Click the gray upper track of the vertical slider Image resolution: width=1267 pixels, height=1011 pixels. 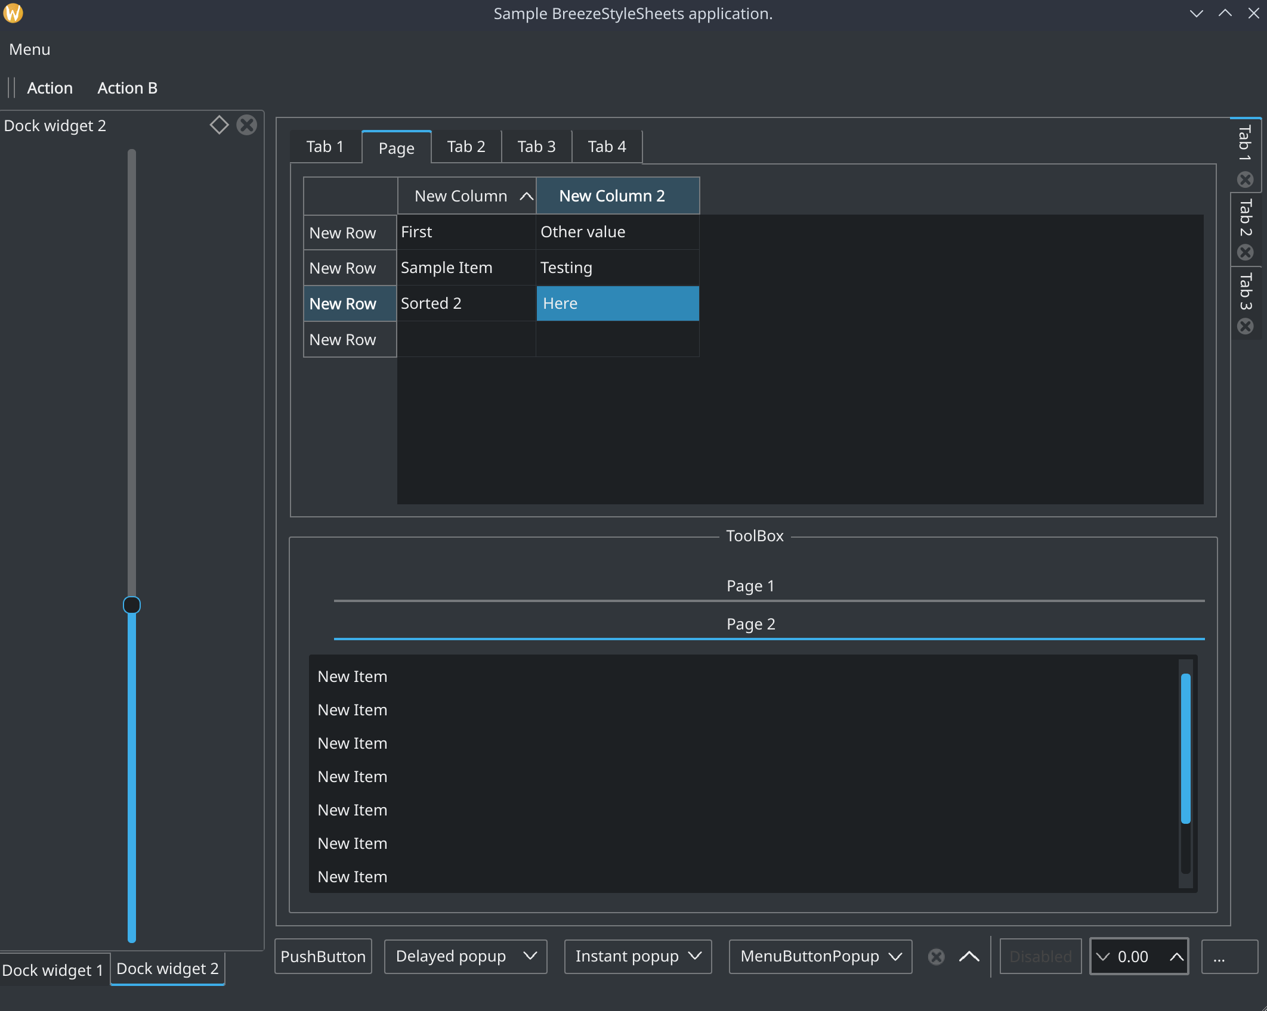click(132, 373)
